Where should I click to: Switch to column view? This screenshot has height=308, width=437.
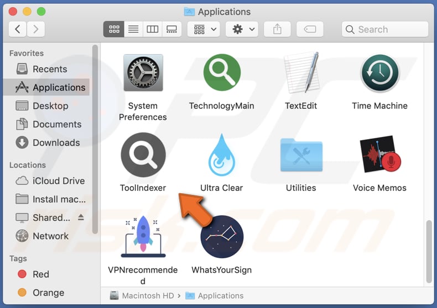point(153,29)
